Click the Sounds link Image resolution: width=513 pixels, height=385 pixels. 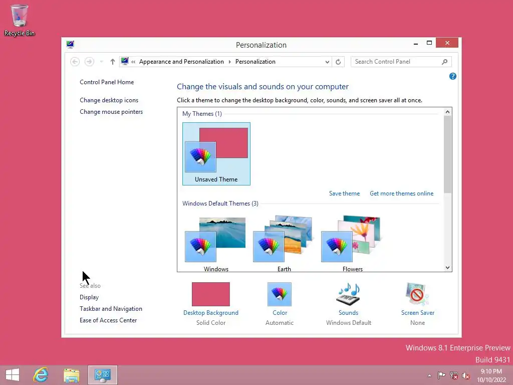coord(349,313)
